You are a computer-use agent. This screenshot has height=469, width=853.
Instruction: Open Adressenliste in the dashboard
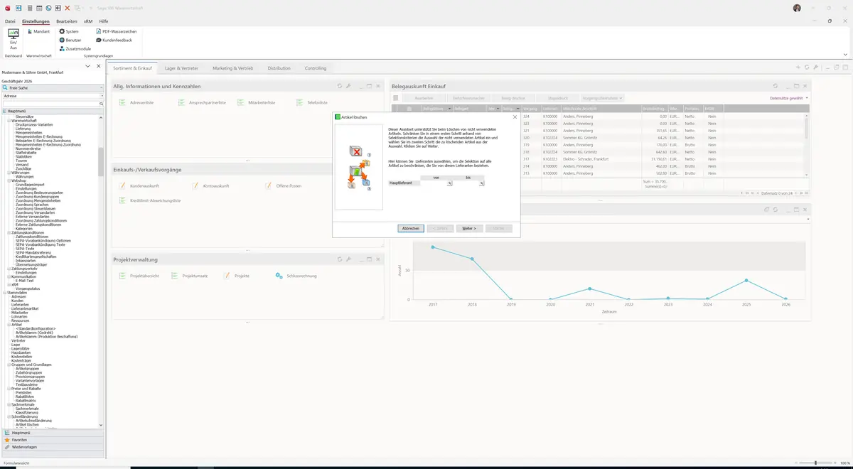(x=136, y=103)
